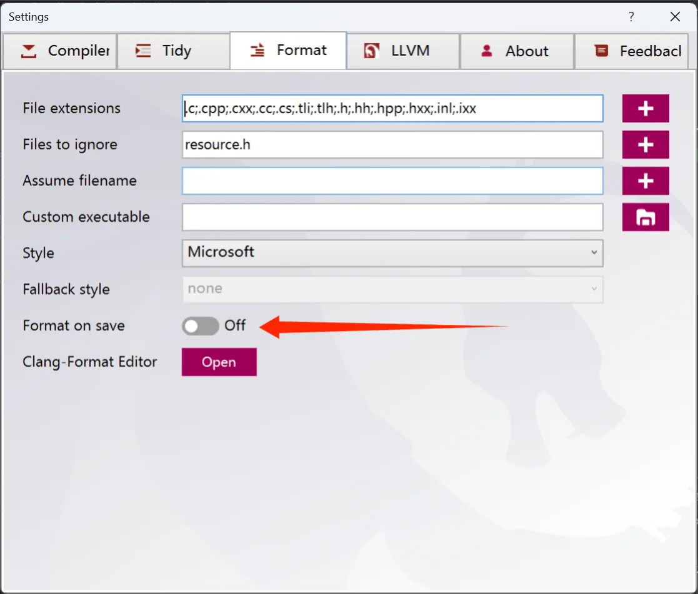Click the About tab person icon

[487, 51]
